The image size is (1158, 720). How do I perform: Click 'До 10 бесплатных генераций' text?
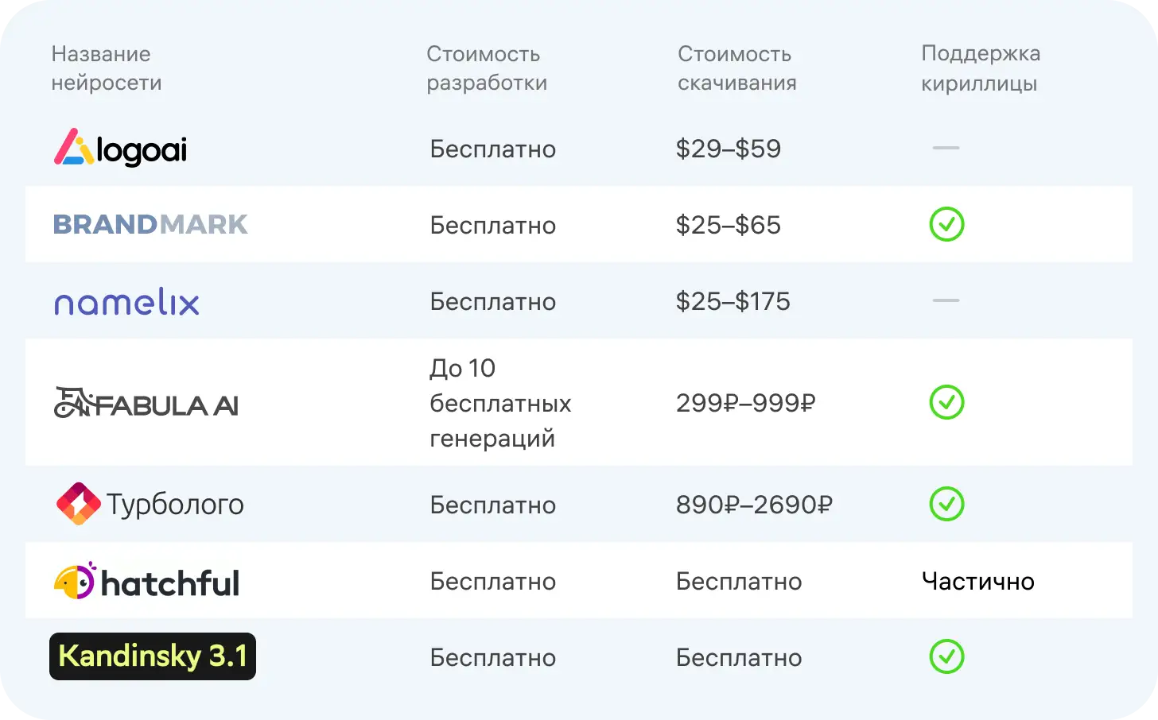point(499,403)
